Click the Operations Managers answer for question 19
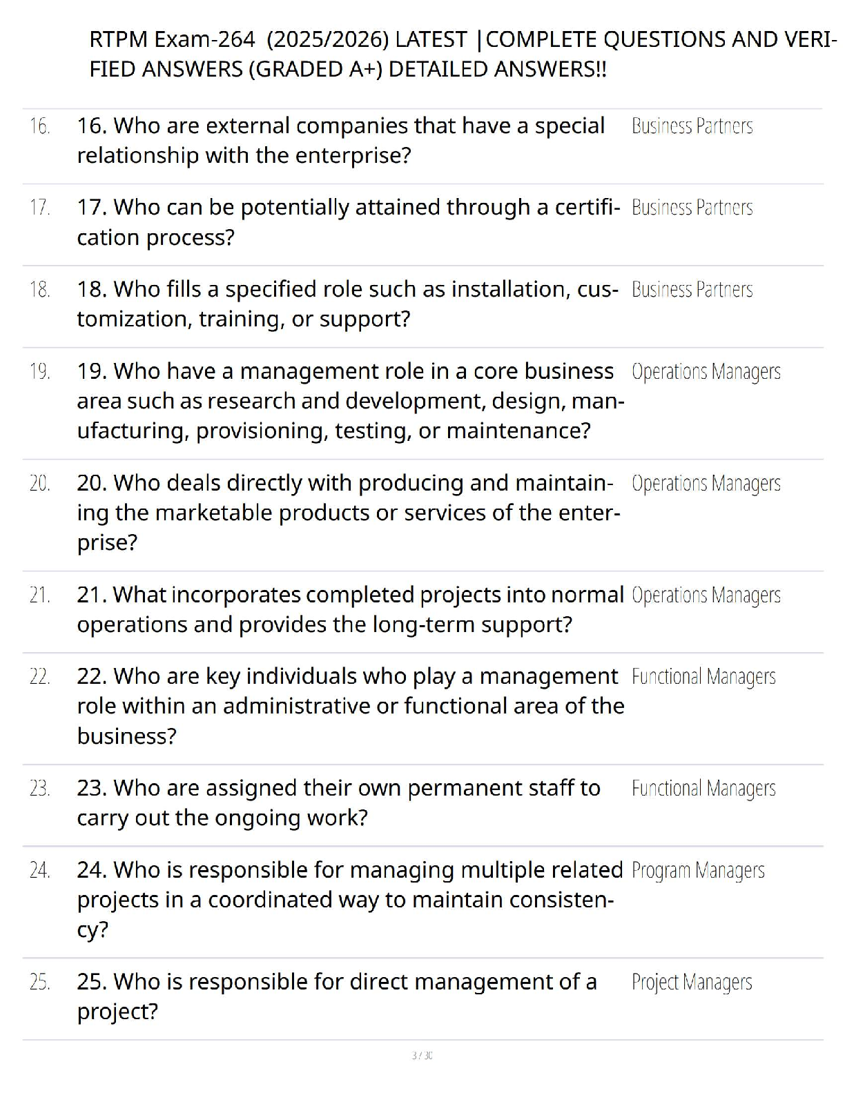 706,372
